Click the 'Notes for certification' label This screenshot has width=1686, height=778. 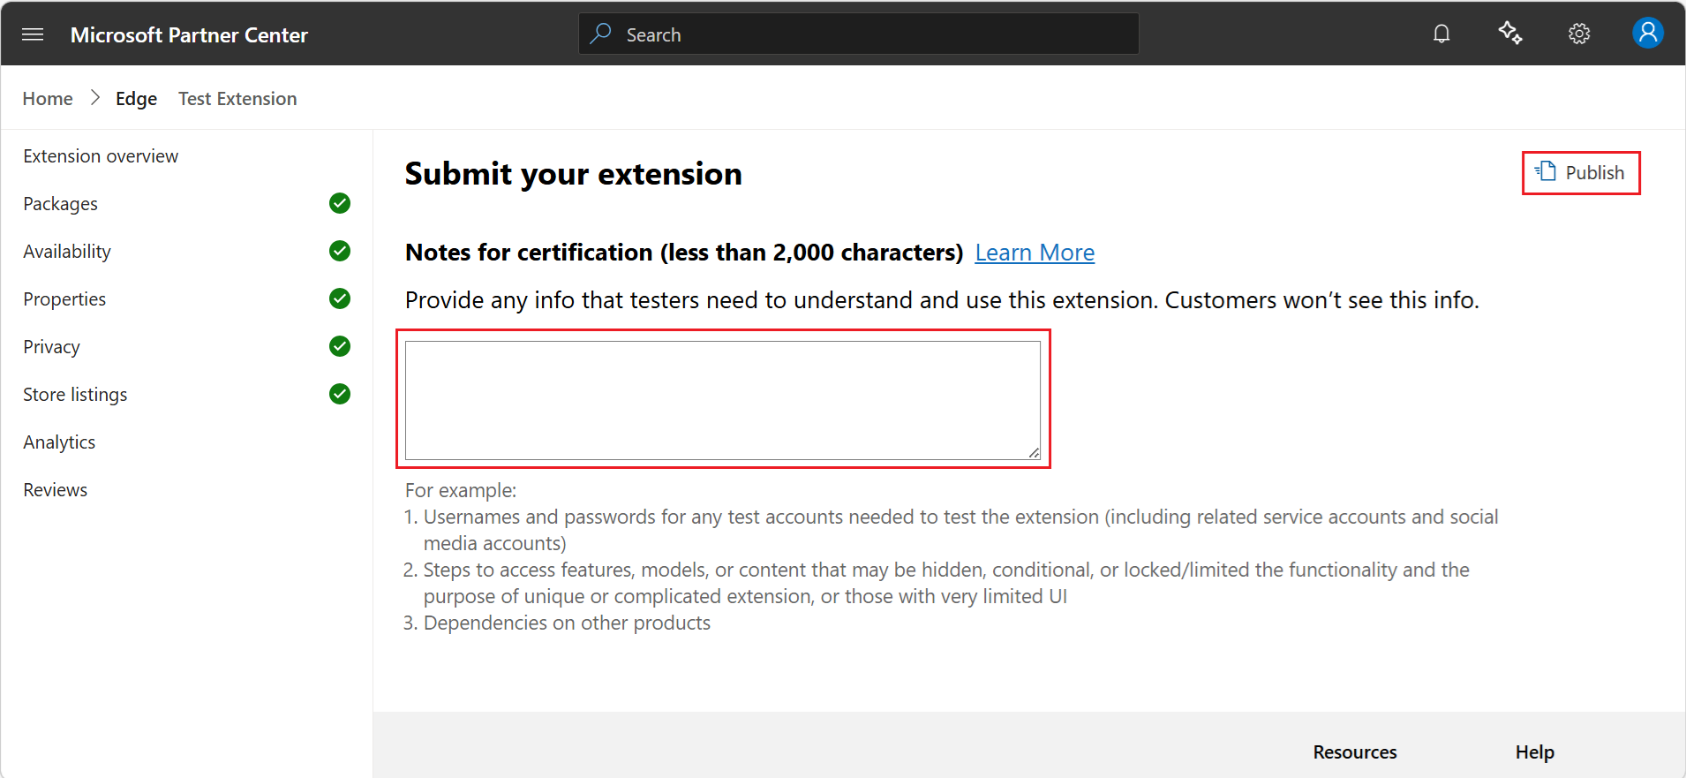684,253
